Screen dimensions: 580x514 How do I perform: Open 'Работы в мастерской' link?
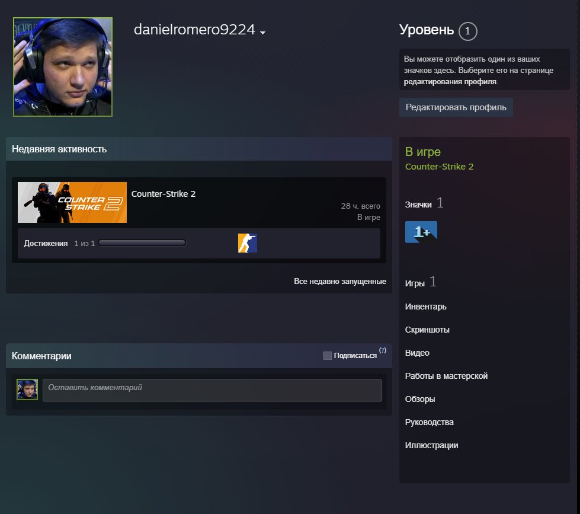[x=446, y=376]
